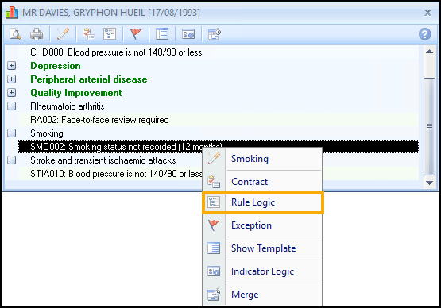Click the red Exception flag toolbar icon
The height and width of the screenshot is (308, 441).
click(x=136, y=34)
